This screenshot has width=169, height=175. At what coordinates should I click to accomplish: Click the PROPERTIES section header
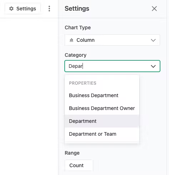83,83
